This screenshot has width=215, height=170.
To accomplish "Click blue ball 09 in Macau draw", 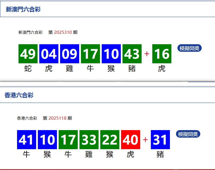I will click(x=70, y=54).
